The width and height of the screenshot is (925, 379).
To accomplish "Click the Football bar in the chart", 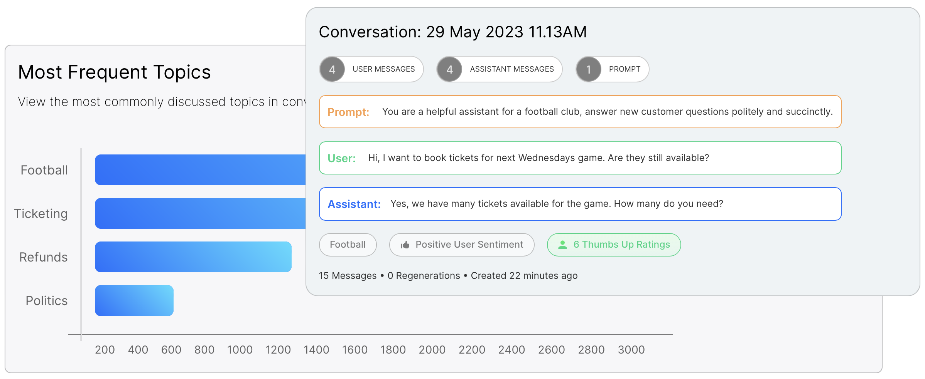I will tap(200, 170).
